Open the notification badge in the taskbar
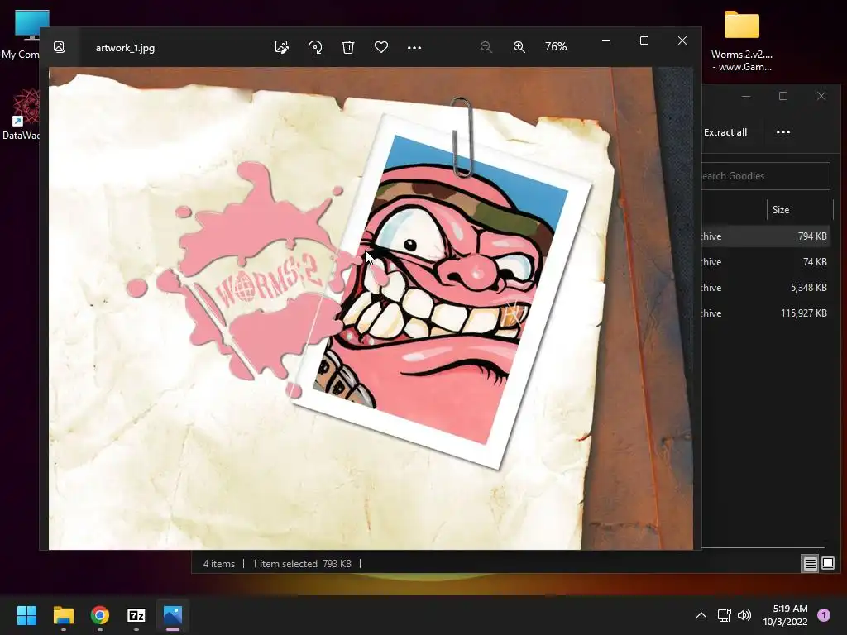847x635 pixels. point(824,615)
